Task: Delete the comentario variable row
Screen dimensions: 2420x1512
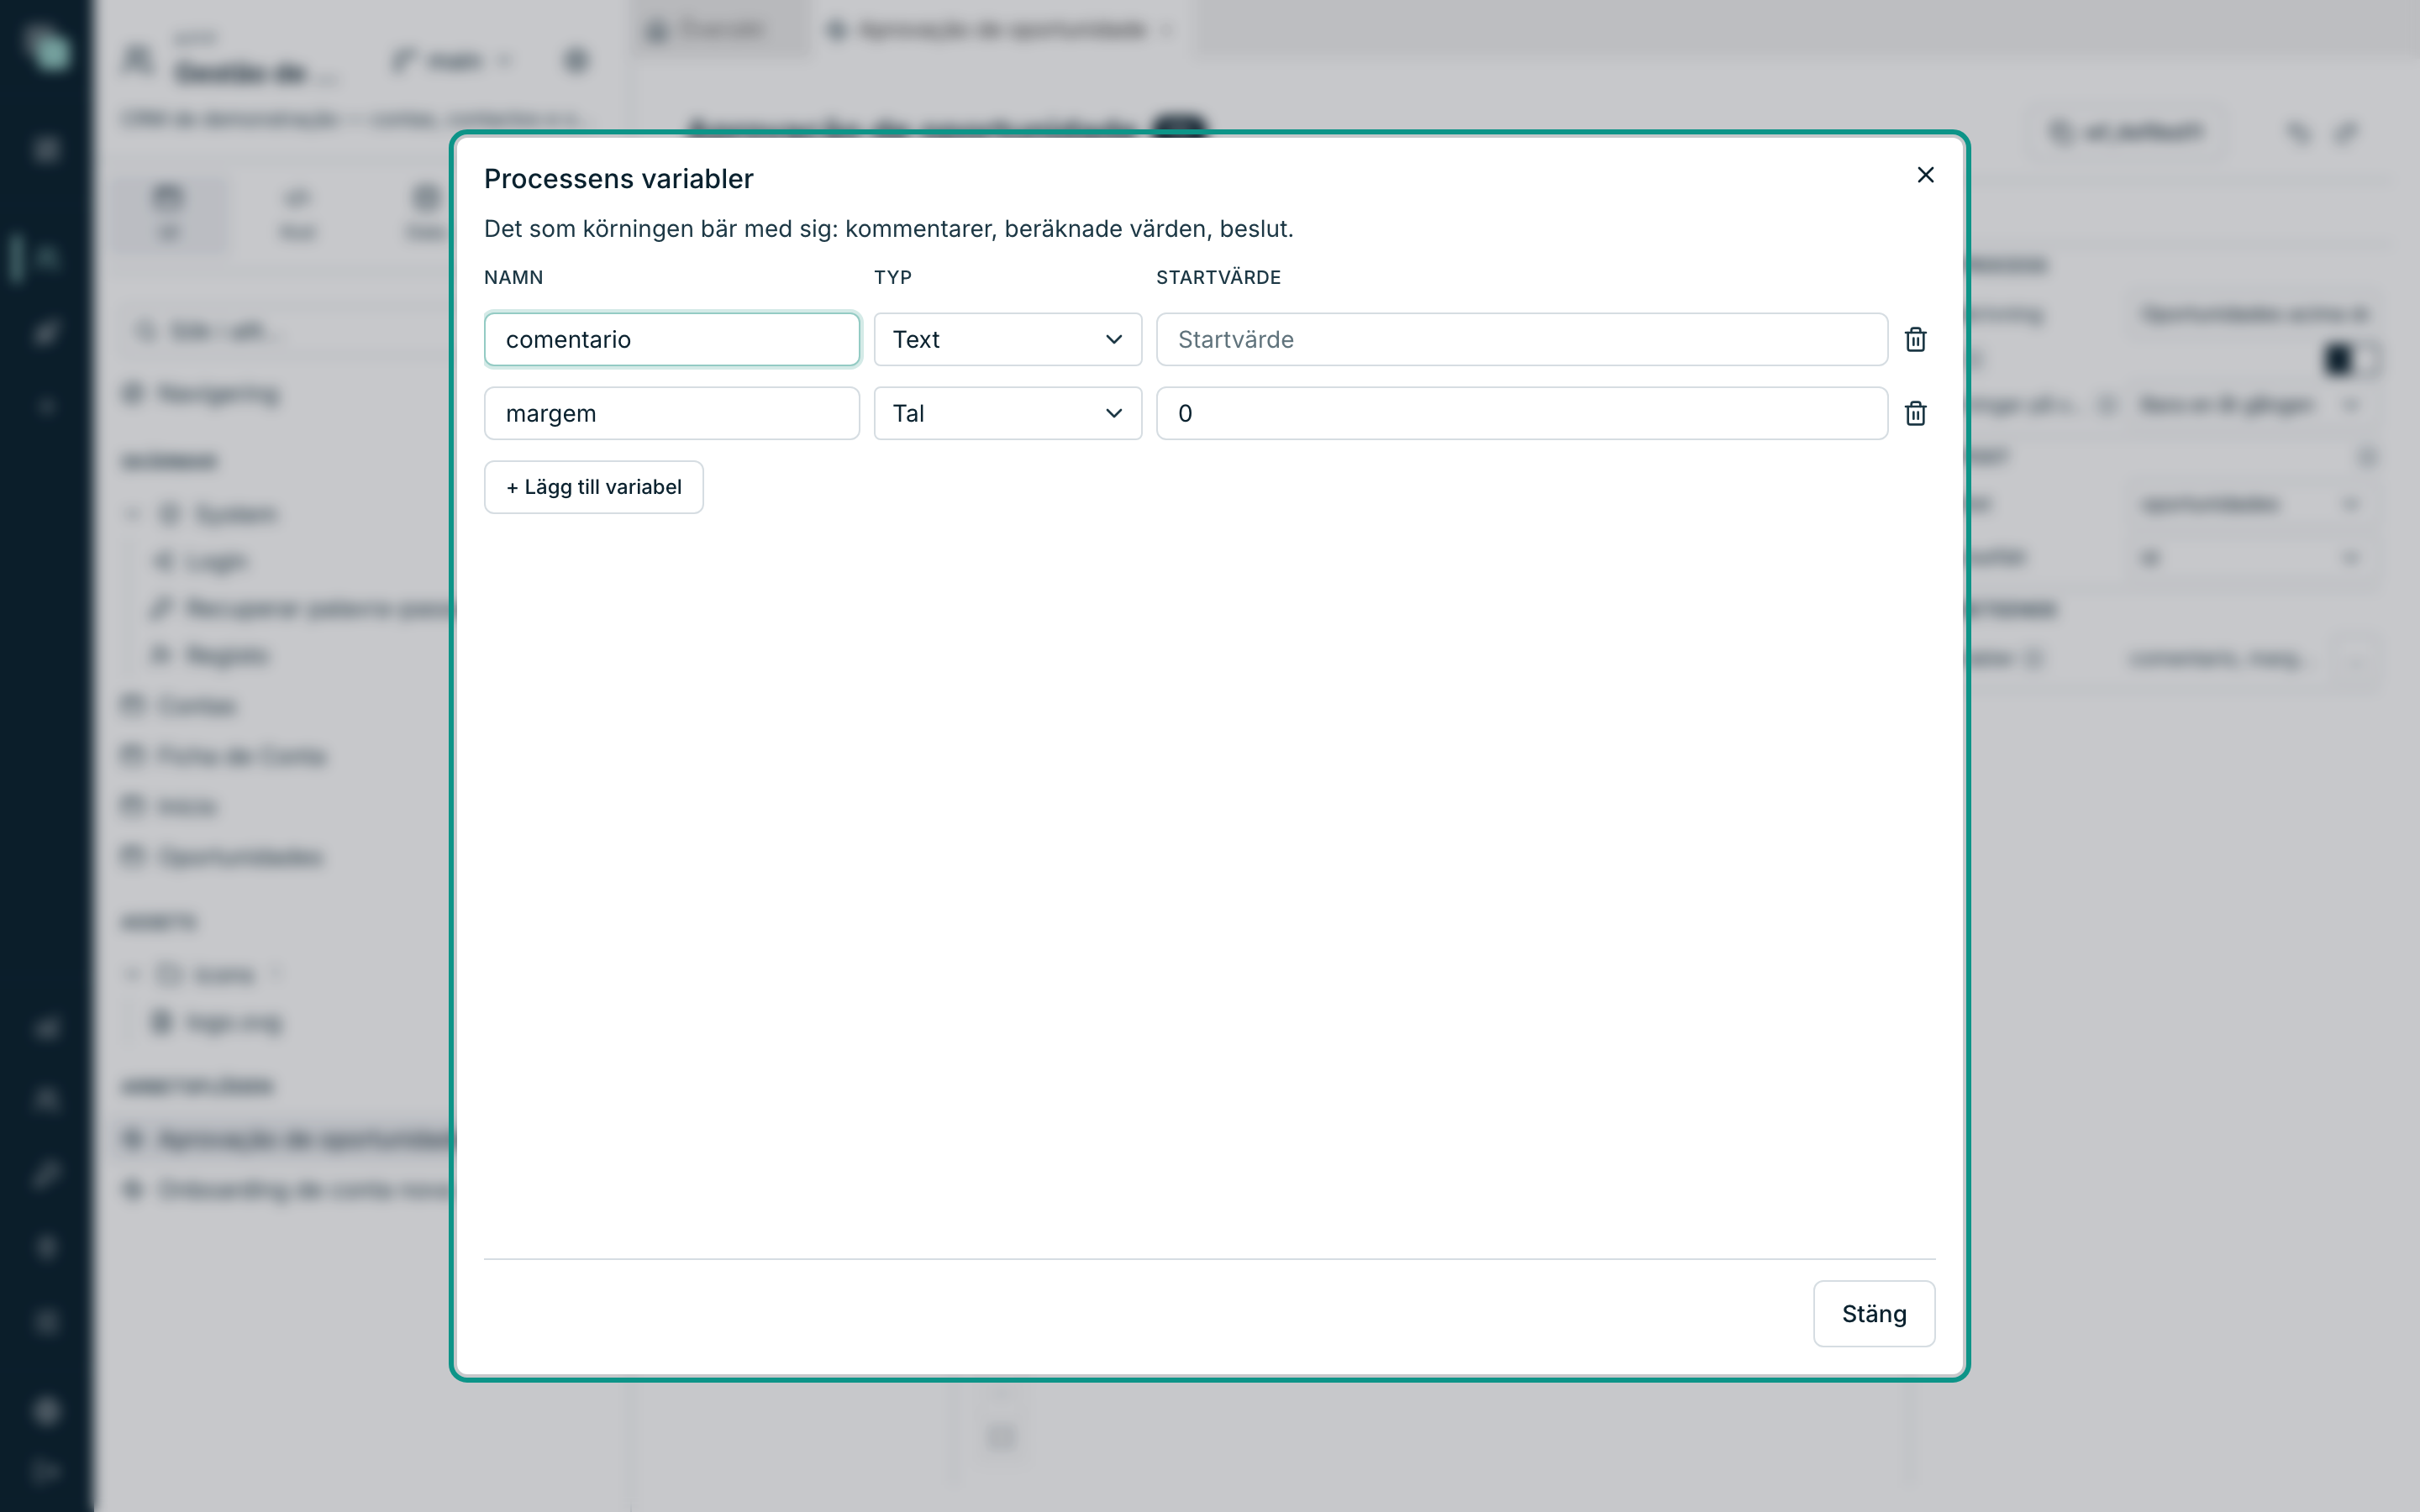Action: 1915,339
